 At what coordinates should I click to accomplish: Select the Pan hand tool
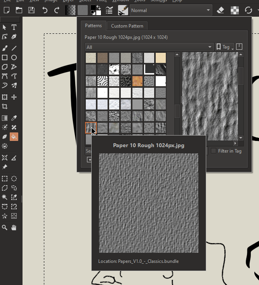pos(14,228)
